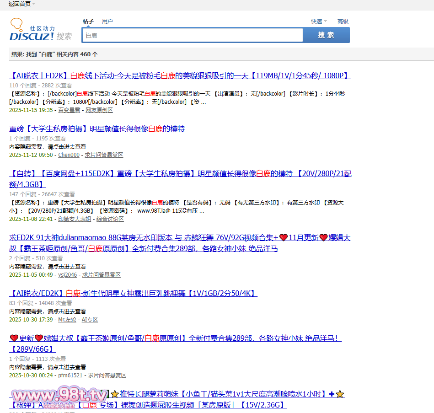Open author profile Mr.左轮
Viewport: 434px width, 413px height.
[x=67, y=320]
